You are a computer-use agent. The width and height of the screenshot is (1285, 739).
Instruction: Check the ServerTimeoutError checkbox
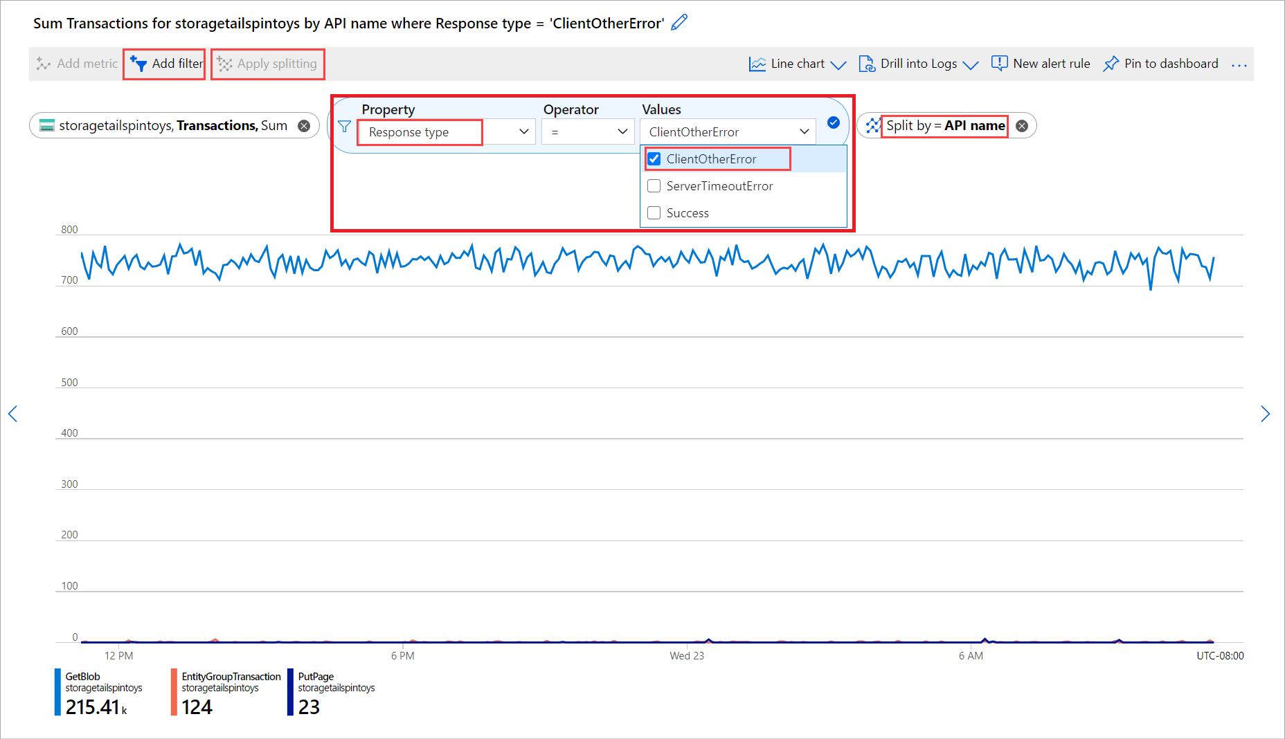(x=654, y=186)
